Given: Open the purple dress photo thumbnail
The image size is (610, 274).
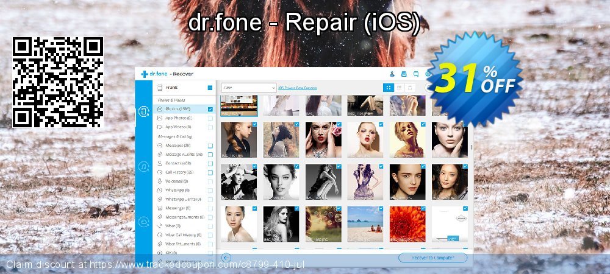Looking at the screenshot, I should (x=365, y=181).
